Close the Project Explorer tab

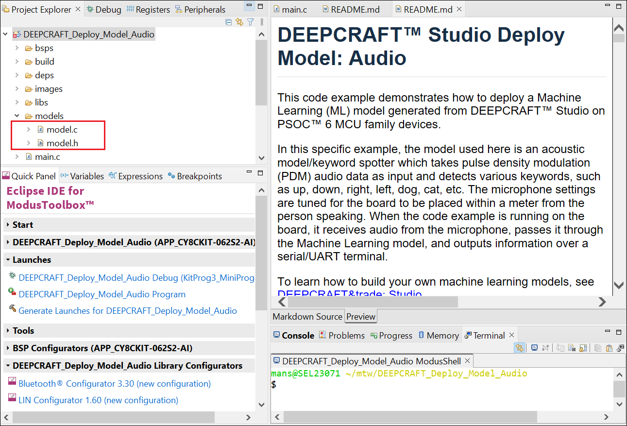click(x=78, y=9)
